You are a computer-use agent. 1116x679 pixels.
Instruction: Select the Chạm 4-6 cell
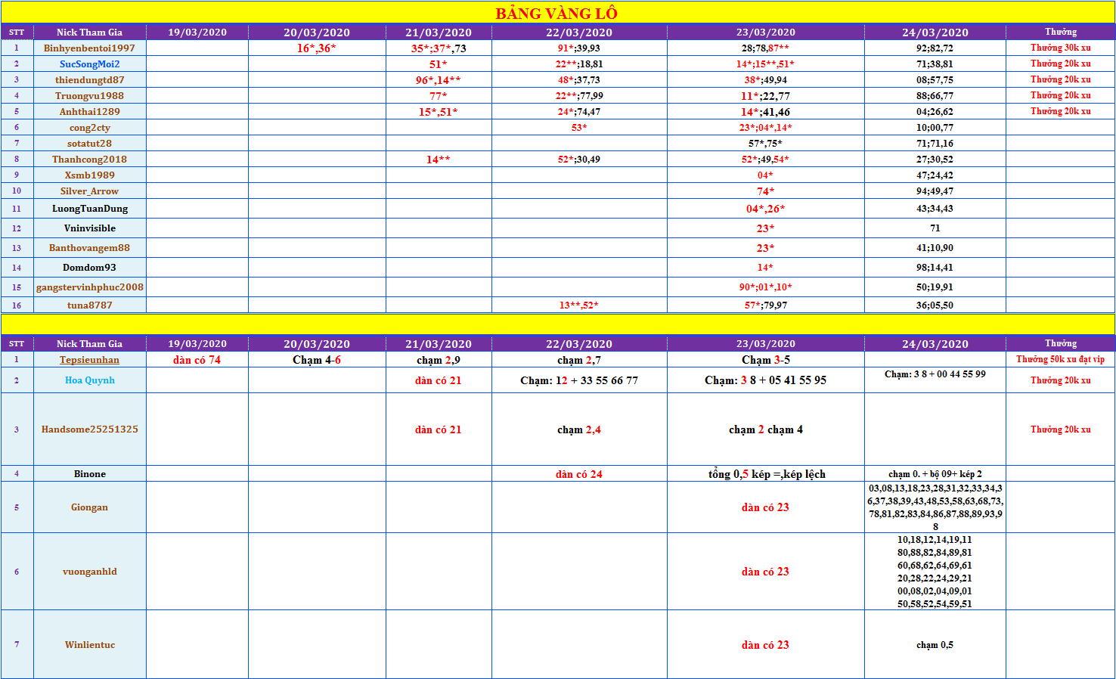coord(317,360)
